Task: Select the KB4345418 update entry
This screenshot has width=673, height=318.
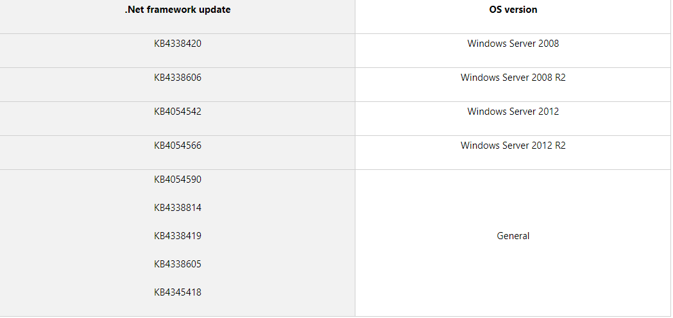Action: 178,292
